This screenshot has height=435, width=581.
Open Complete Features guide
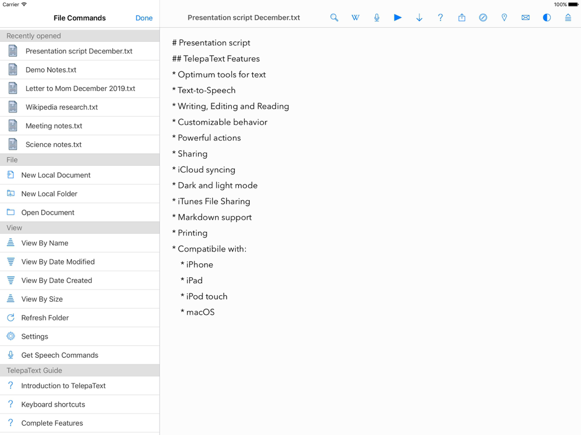coord(80,423)
